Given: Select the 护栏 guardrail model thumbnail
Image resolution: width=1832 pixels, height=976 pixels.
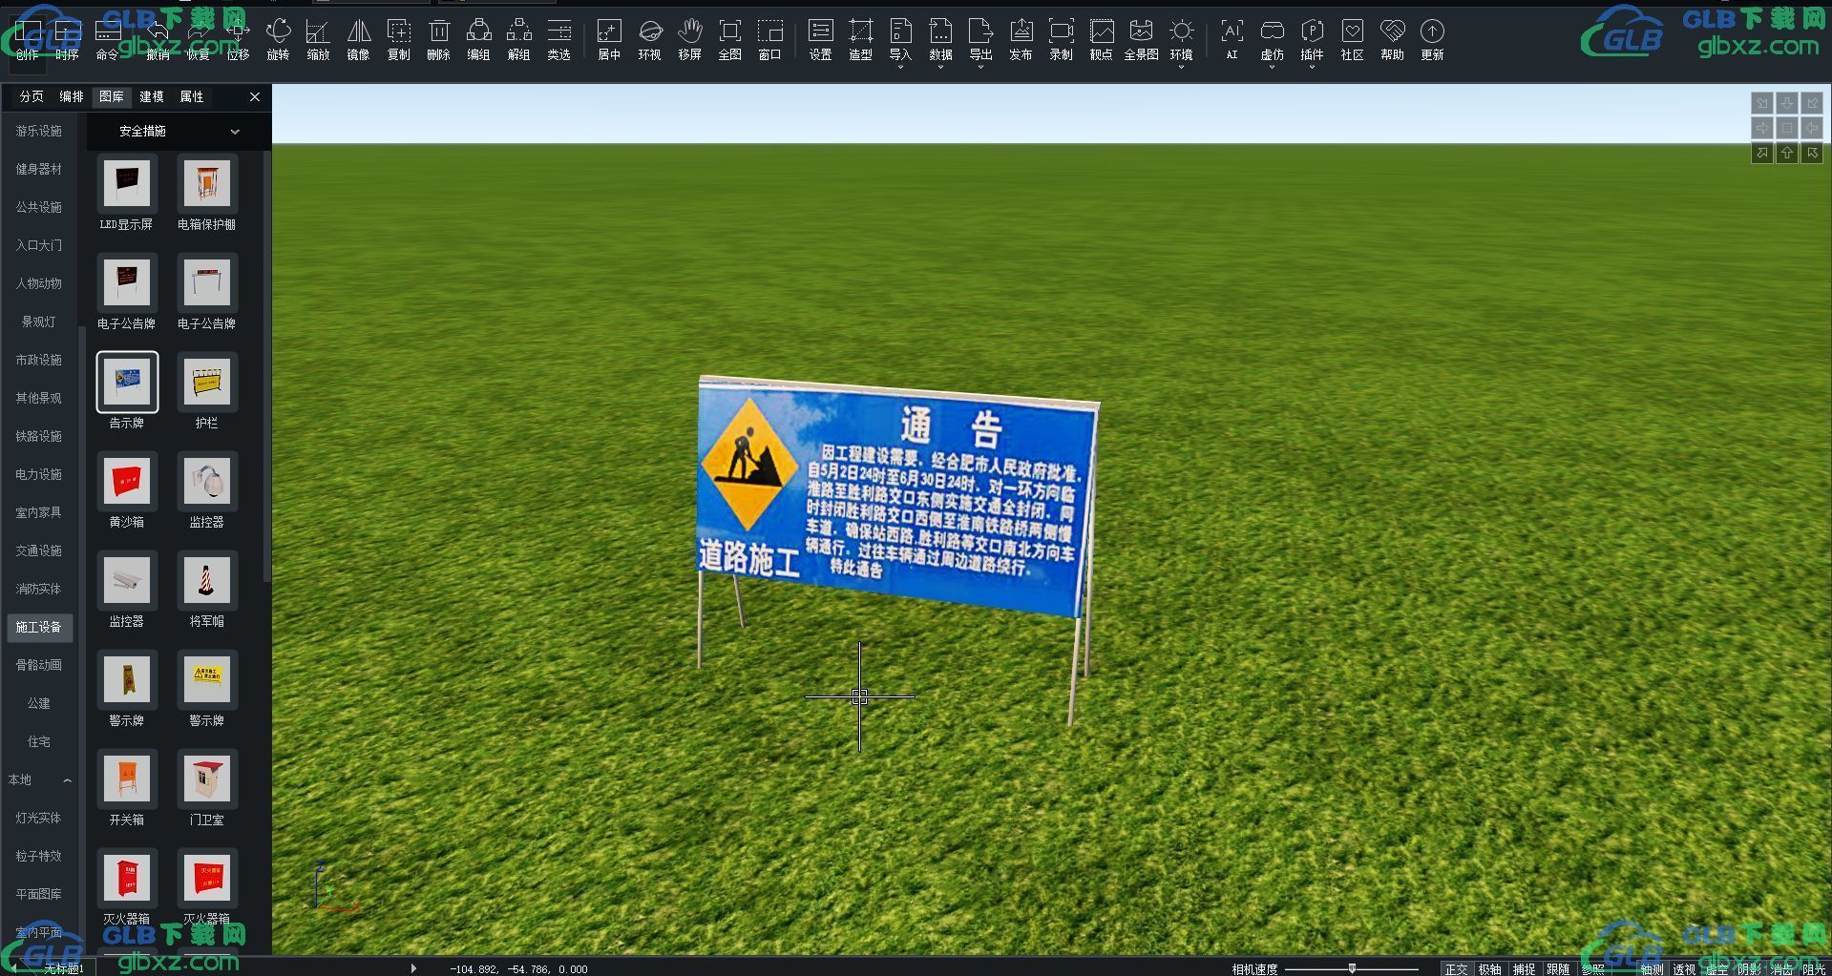Looking at the screenshot, I should point(206,383).
